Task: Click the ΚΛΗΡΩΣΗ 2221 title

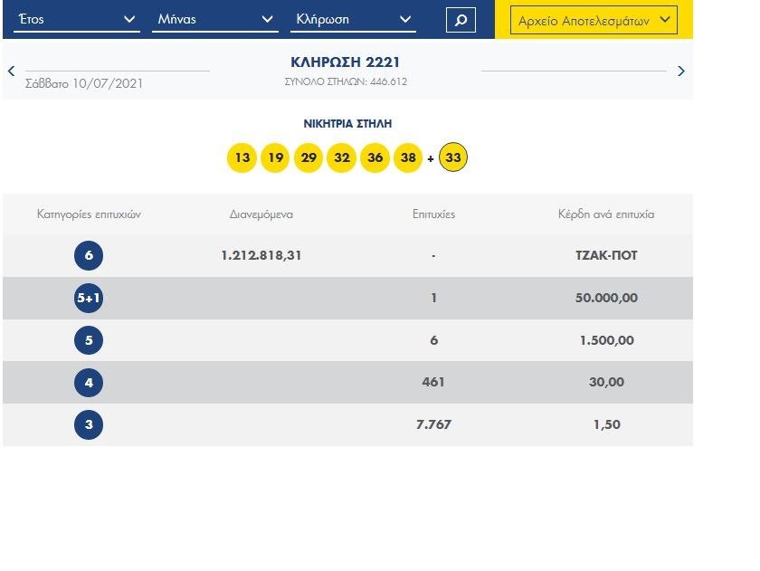Action: point(345,62)
